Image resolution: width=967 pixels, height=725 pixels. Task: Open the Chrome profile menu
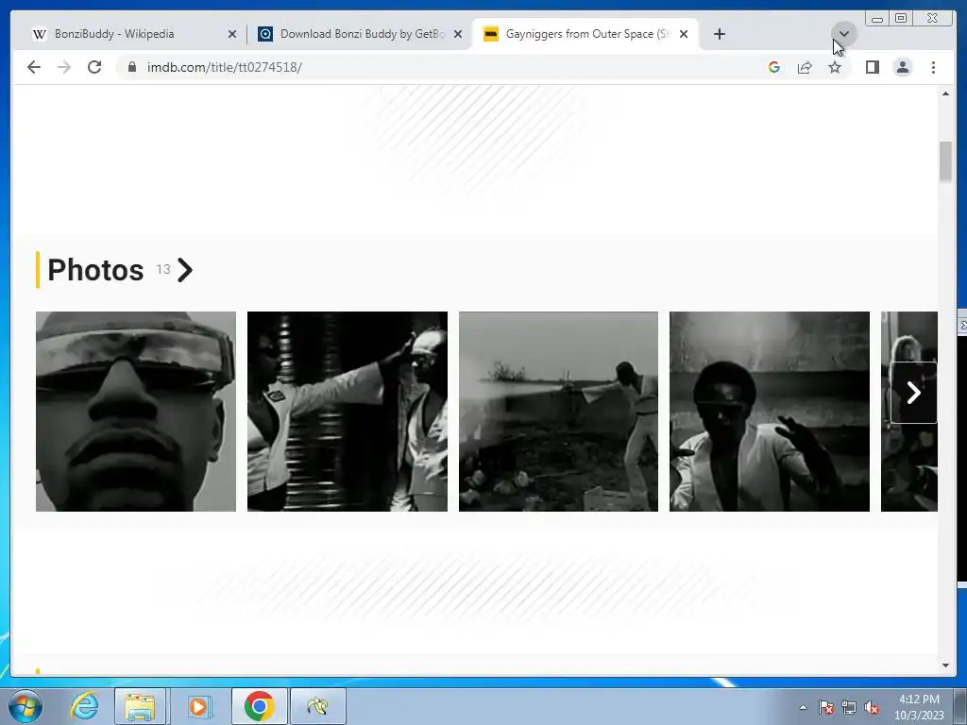click(x=903, y=67)
